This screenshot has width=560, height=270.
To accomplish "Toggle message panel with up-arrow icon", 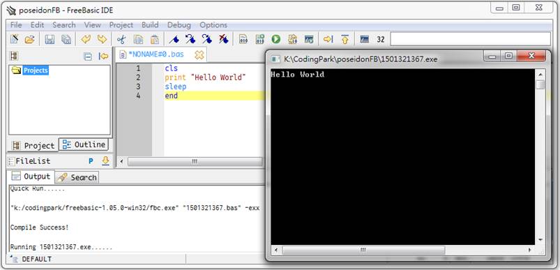I will (345, 39).
